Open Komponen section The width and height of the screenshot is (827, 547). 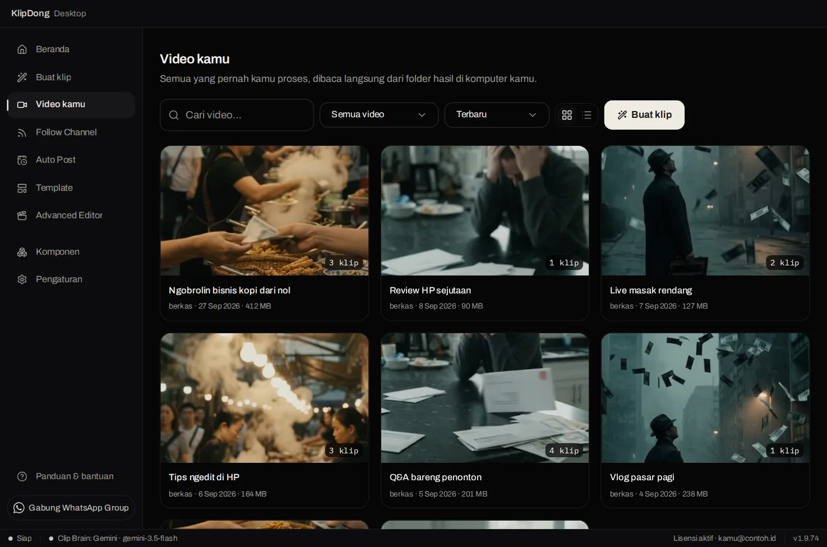pos(71,252)
